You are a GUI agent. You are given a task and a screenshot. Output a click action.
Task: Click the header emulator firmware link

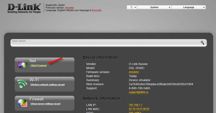[x=69, y=8]
